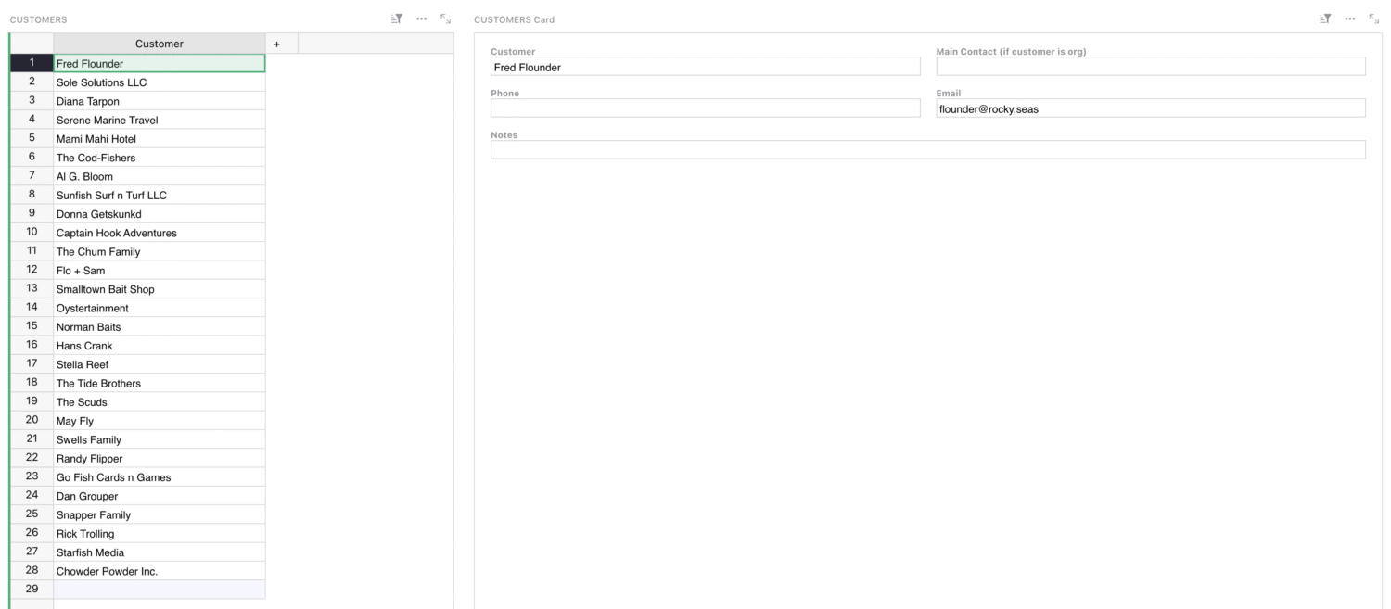Select row number 20 header

click(32, 421)
